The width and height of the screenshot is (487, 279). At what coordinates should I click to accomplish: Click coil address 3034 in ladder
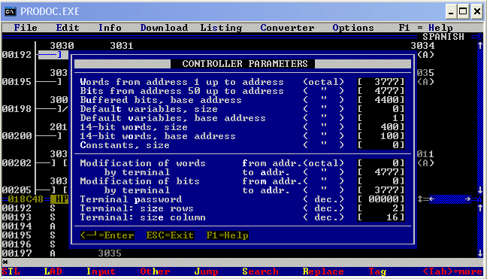422,46
